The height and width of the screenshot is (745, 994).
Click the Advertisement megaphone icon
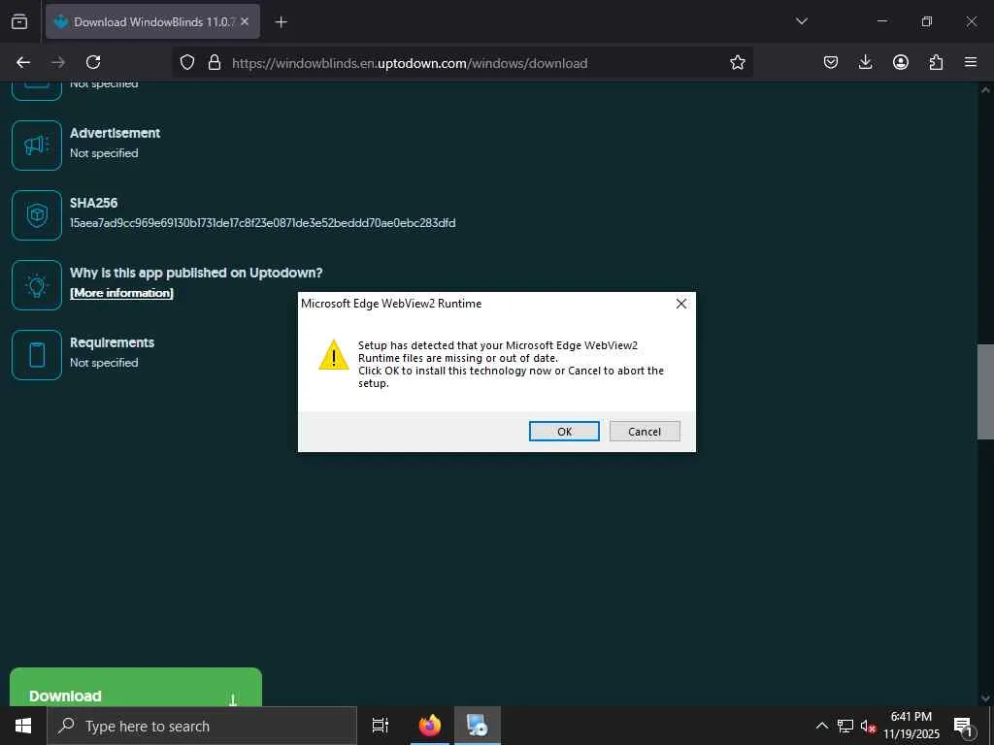[x=37, y=146]
